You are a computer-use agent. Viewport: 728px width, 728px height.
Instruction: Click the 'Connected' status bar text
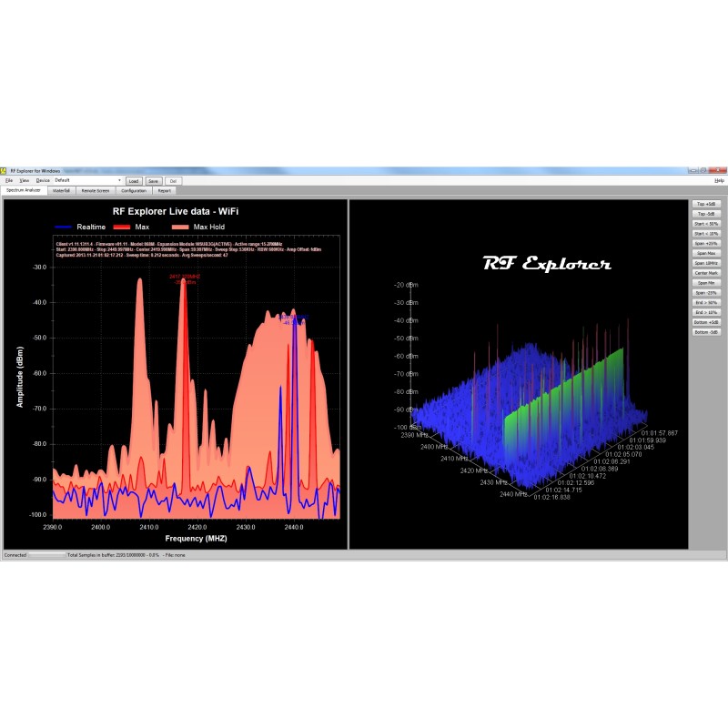click(15, 555)
